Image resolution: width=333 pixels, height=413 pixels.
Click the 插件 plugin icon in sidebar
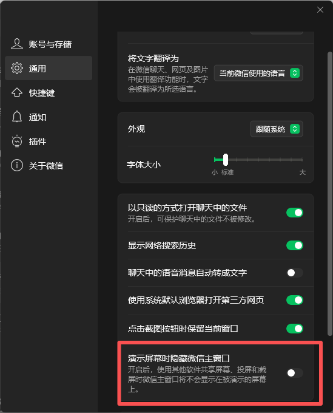pyautogui.click(x=17, y=141)
